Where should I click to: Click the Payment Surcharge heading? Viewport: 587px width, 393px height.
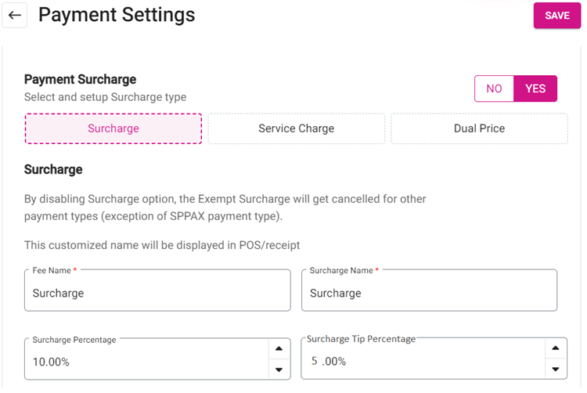click(x=80, y=79)
